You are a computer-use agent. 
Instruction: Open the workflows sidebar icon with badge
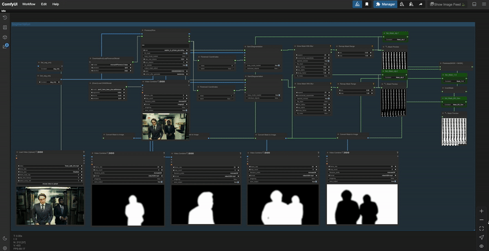6,46
